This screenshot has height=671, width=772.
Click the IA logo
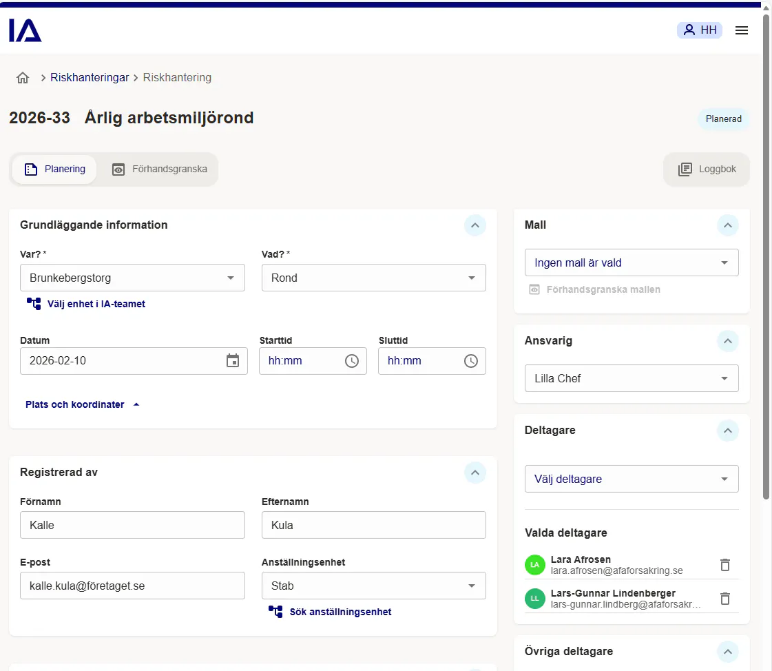[x=23, y=30]
